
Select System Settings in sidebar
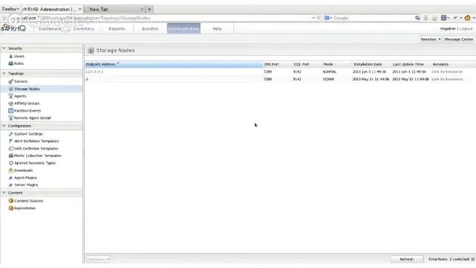click(x=28, y=134)
